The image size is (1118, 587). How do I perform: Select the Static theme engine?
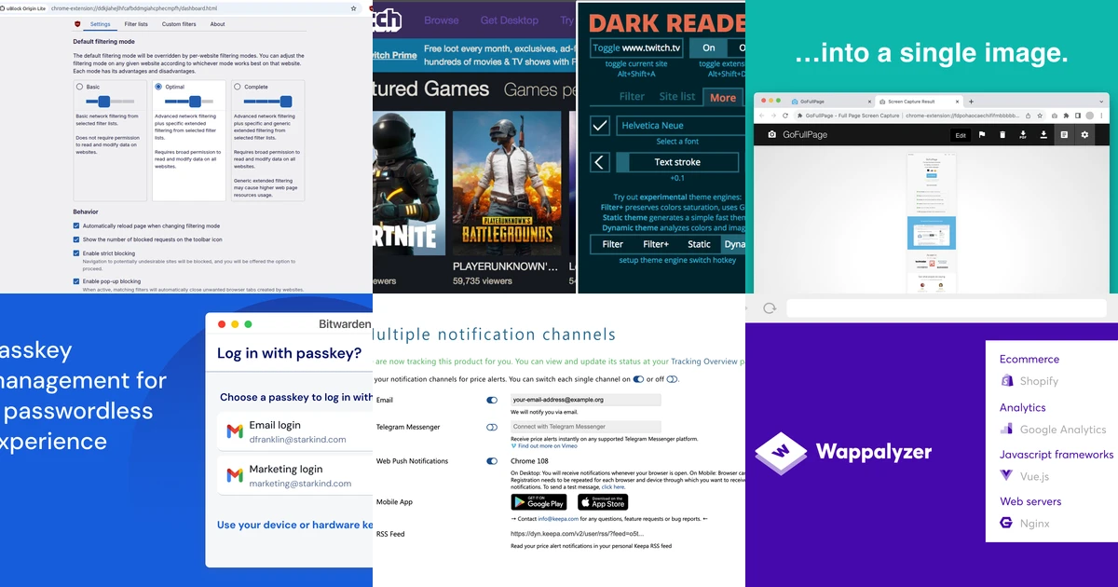(x=699, y=244)
